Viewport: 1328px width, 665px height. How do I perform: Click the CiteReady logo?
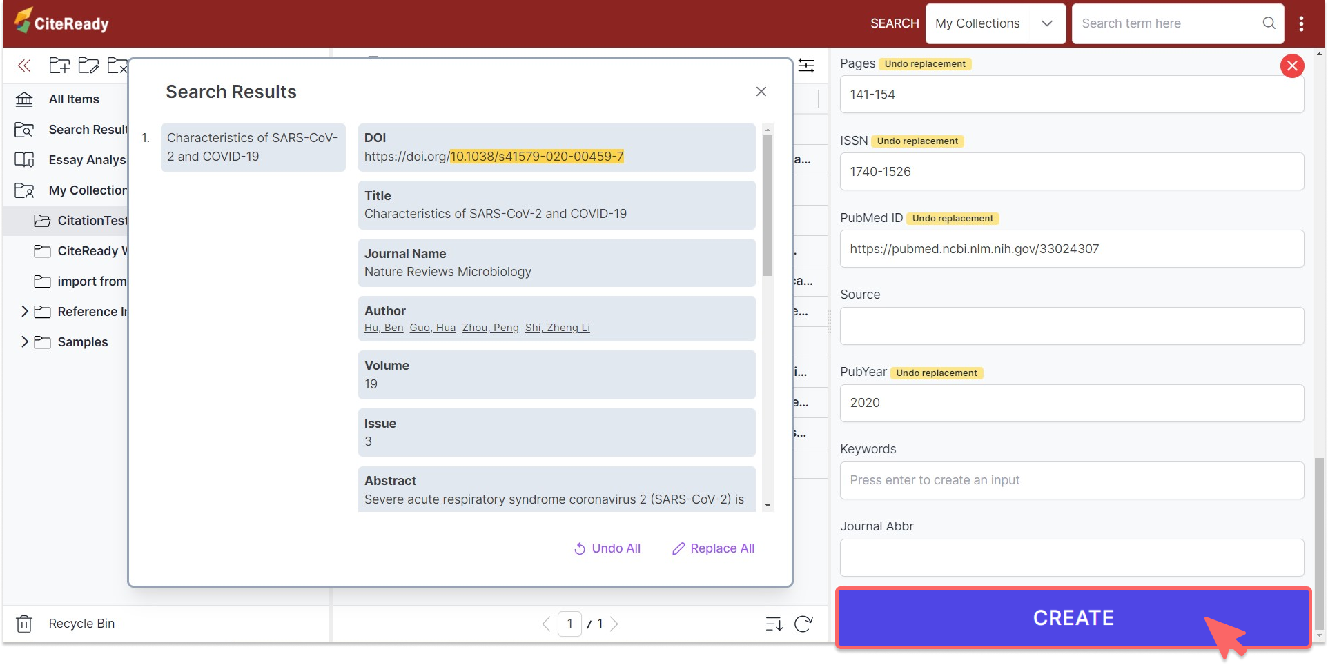pyautogui.click(x=61, y=22)
